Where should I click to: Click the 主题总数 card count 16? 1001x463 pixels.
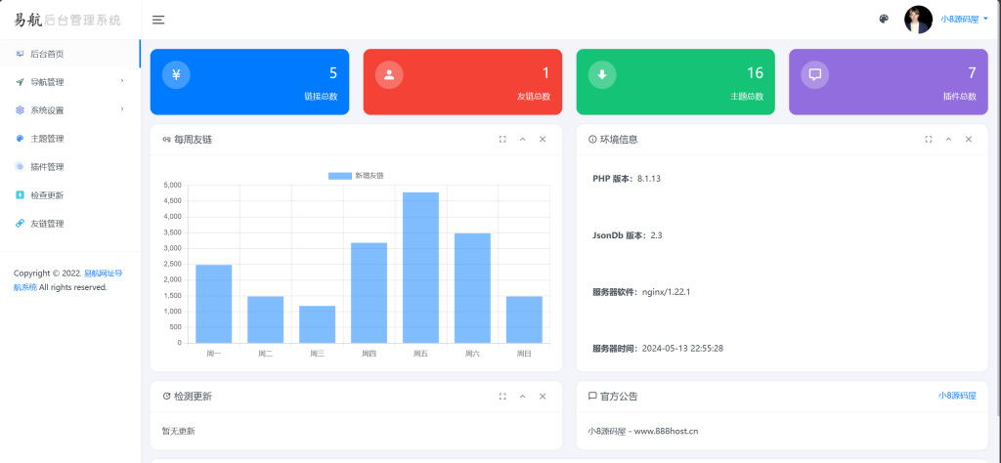coord(756,73)
